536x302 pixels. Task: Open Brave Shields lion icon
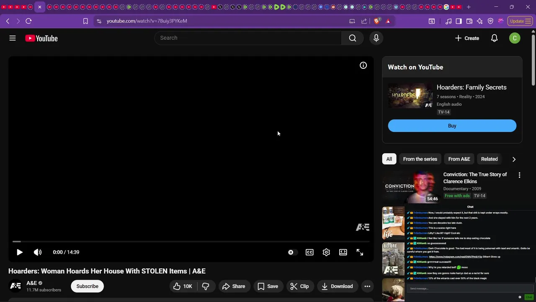coord(377,21)
